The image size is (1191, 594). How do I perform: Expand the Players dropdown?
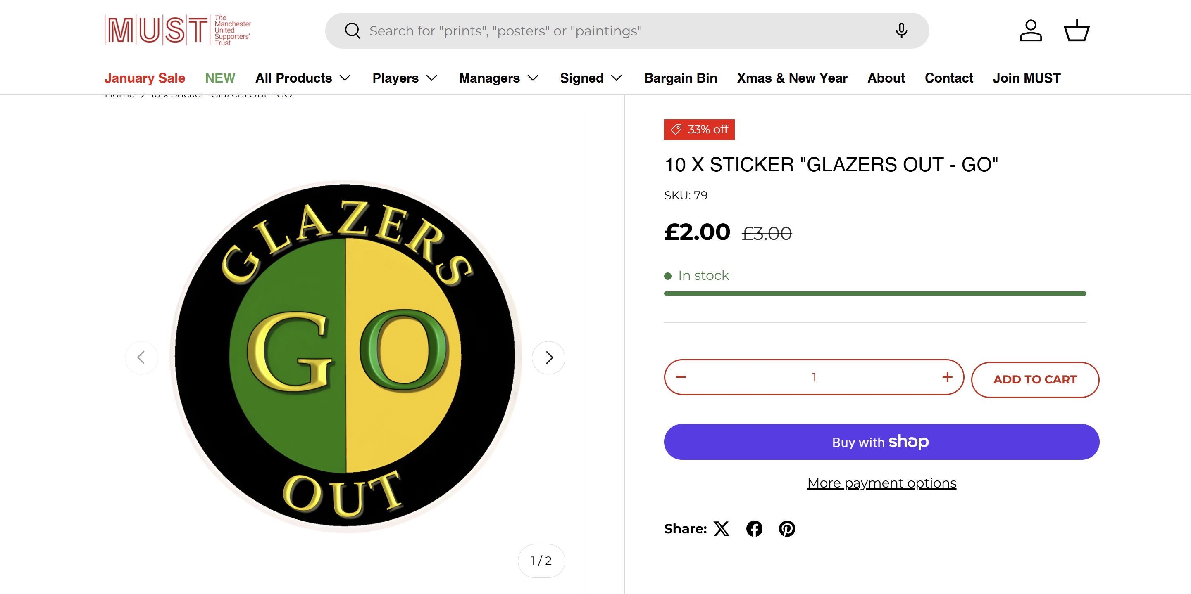click(405, 78)
